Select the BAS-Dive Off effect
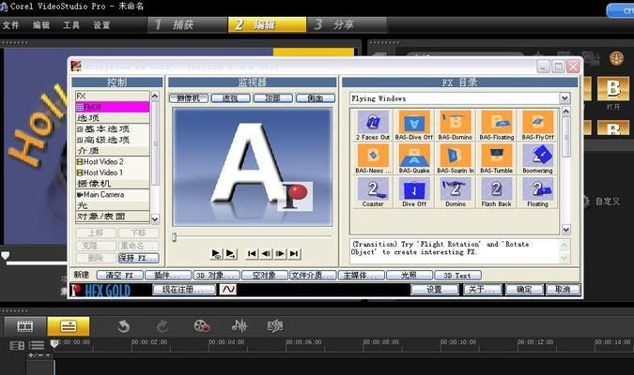The height and width of the screenshot is (375, 634). point(414,126)
